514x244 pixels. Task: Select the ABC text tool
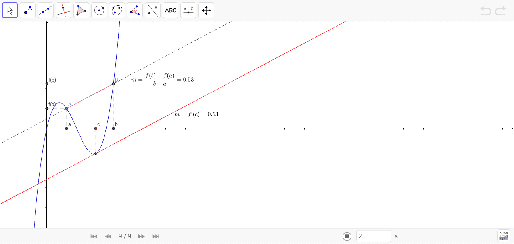[171, 10]
